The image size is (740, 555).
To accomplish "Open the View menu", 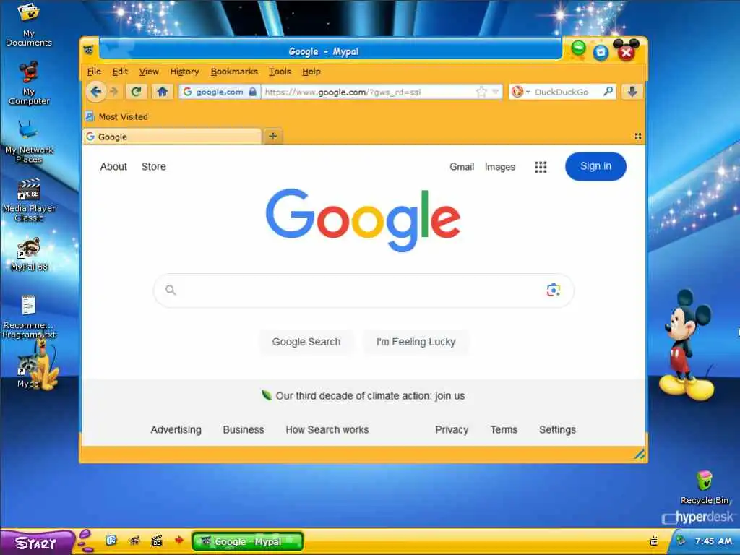I will (x=149, y=72).
